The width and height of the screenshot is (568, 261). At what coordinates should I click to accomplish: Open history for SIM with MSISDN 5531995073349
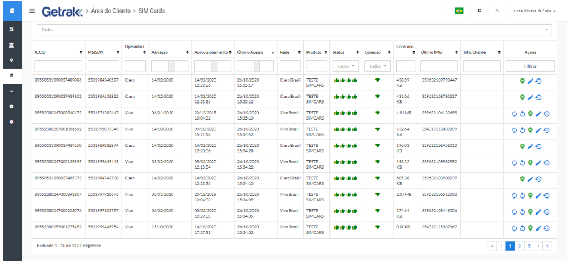click(547, 130)
